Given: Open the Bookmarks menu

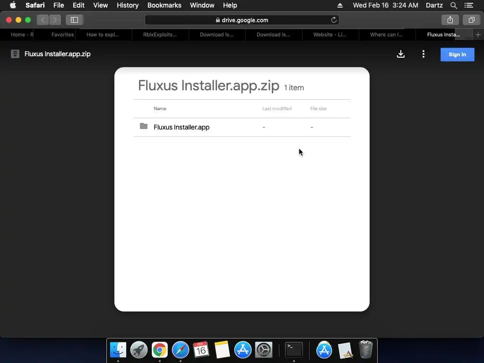Looking at the screenshot, I should point(164,5).
